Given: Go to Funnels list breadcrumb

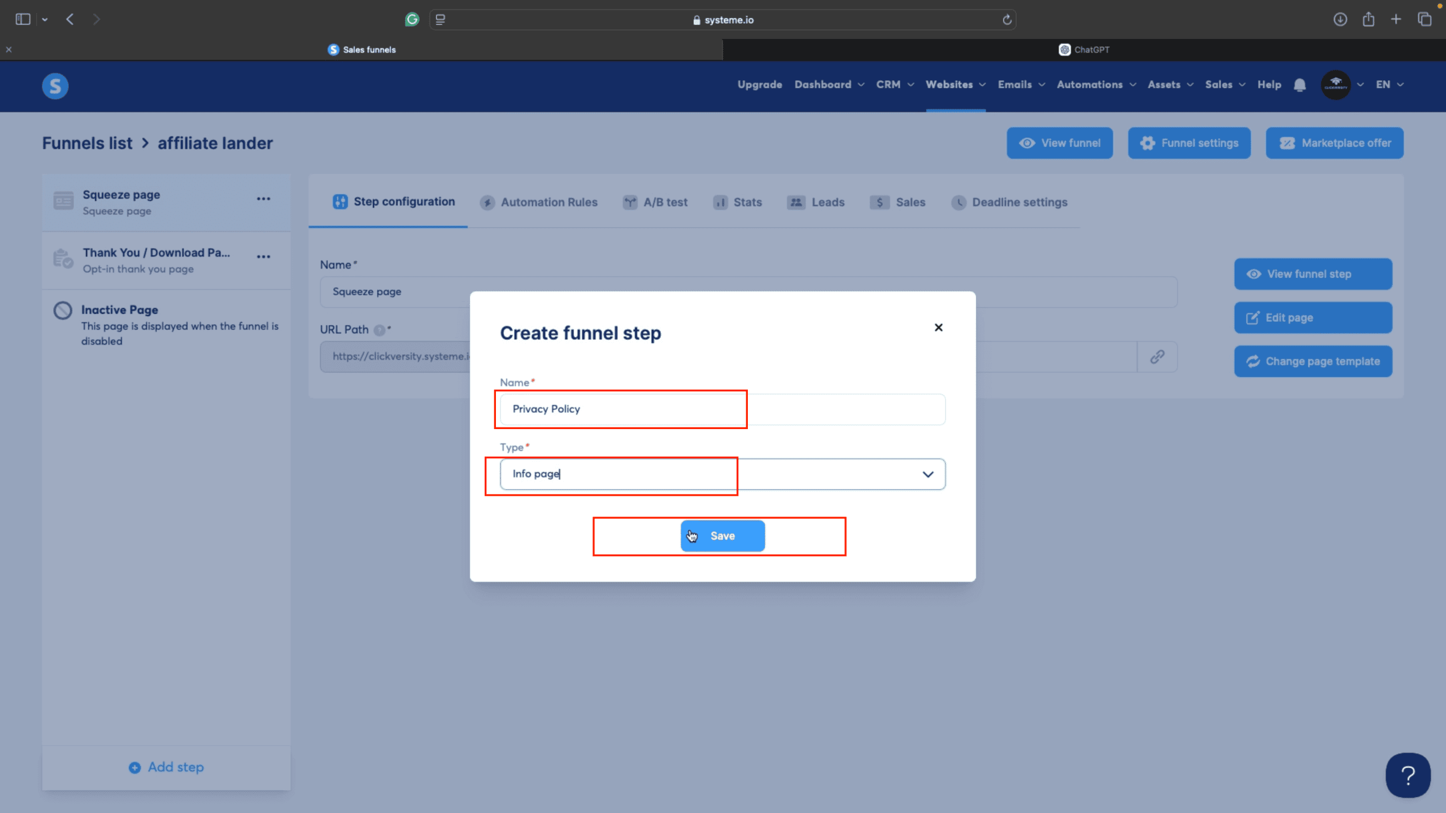Looking at the screenshot, I should click(x=87, y=143).
